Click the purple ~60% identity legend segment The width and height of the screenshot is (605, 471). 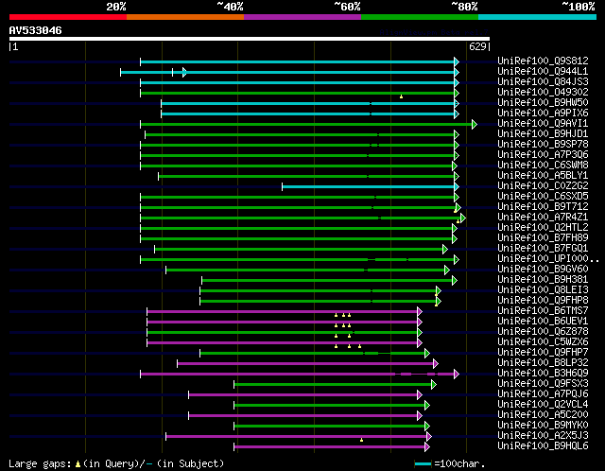[302, 17]
